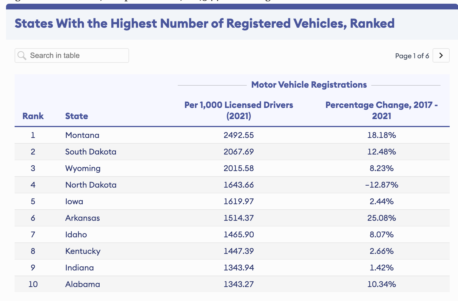Viewport: 458px width, 301px height.
Task: Click rank number 4 in North Dakota row
Action: tap(33, 185)
